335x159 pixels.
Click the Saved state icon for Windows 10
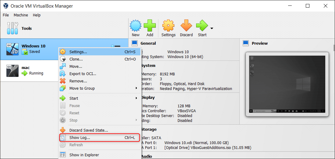click(25, 52)
